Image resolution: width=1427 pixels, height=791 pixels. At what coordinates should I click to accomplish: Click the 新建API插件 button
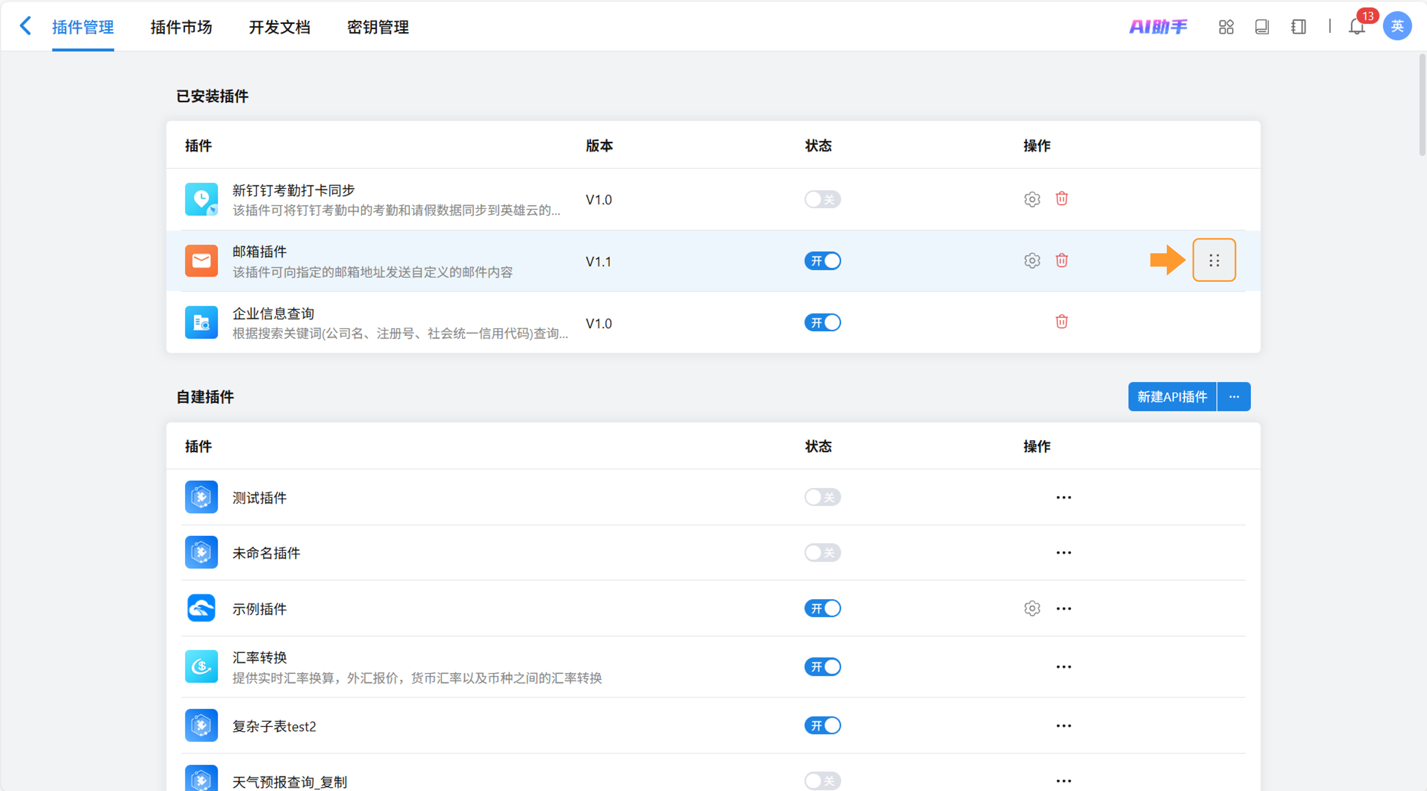[1172, 397]
